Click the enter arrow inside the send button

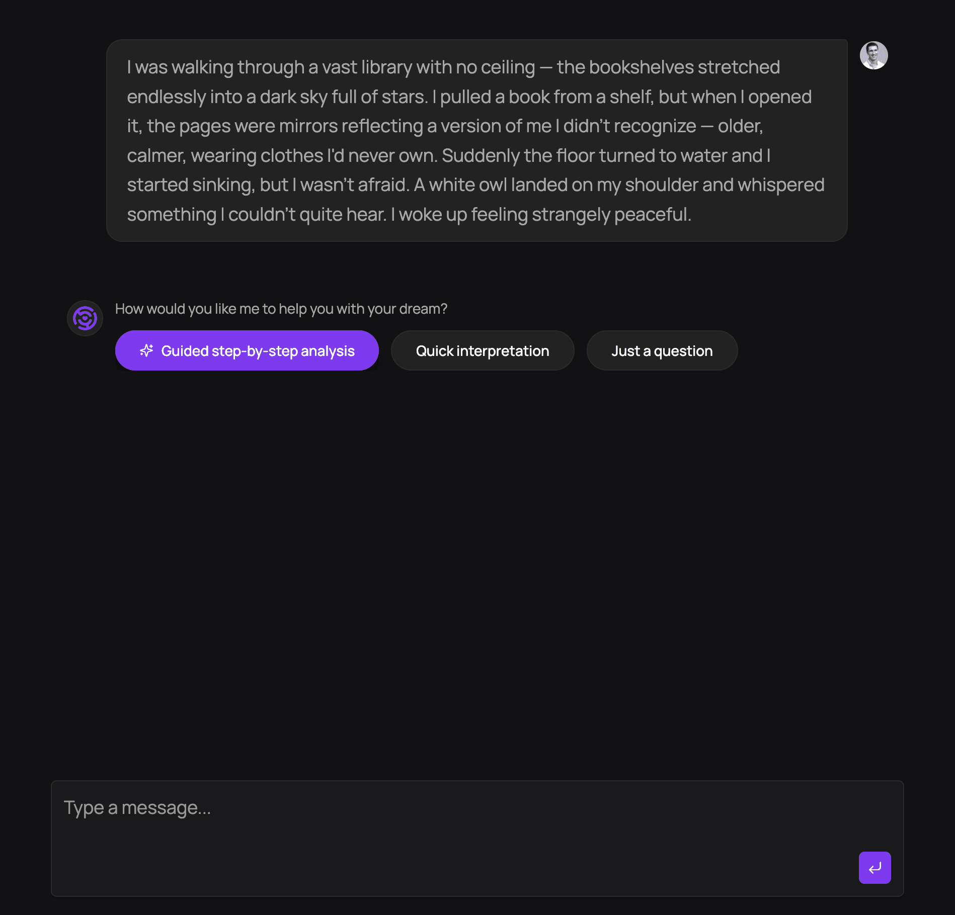(875, 868)
